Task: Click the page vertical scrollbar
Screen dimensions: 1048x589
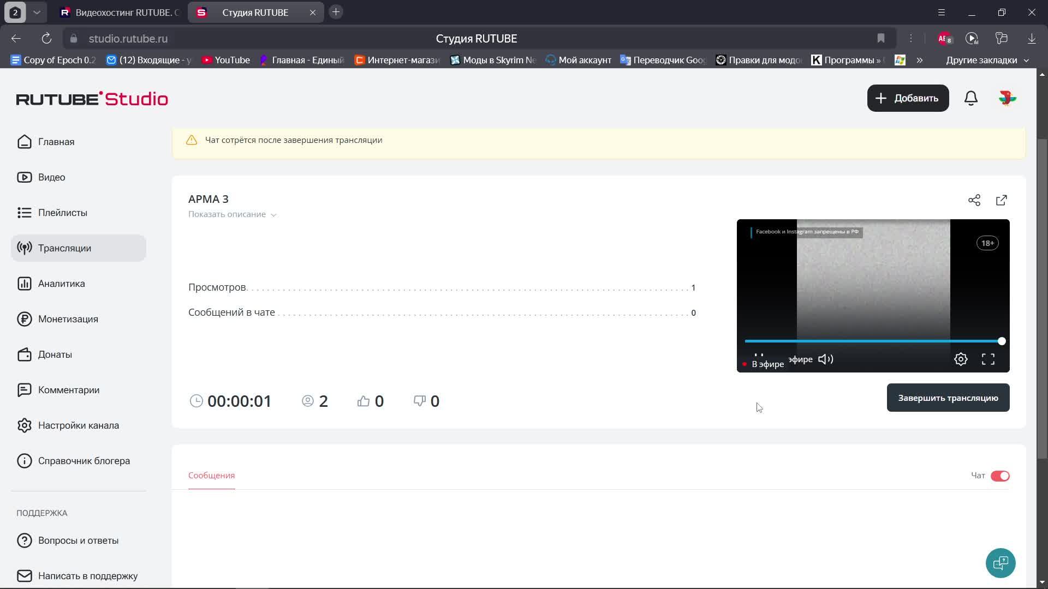Action: coord(1042,298)
